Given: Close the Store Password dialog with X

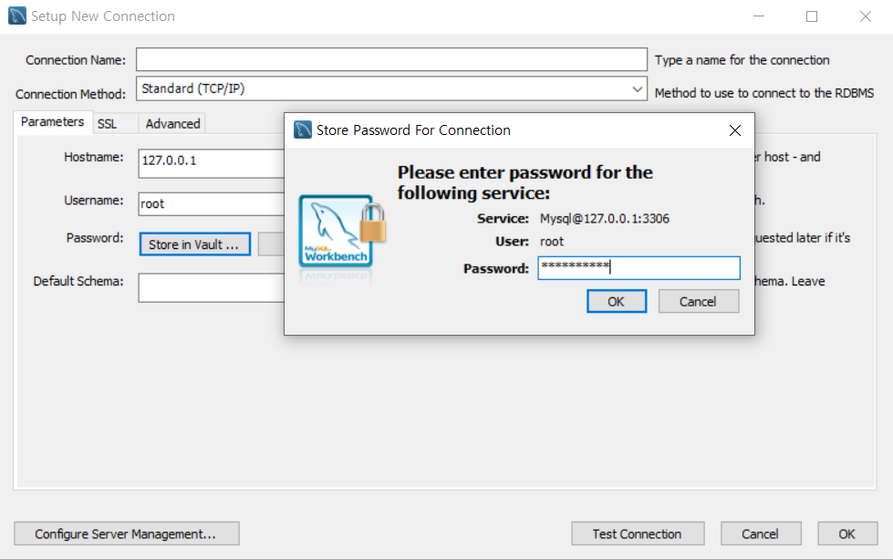Looking at the screenshot, I should [x=735, y=130].
